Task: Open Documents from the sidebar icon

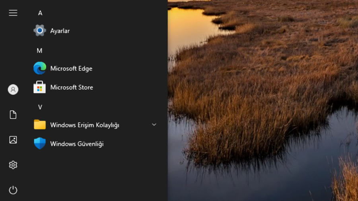Action: click(x=13, y=115)
